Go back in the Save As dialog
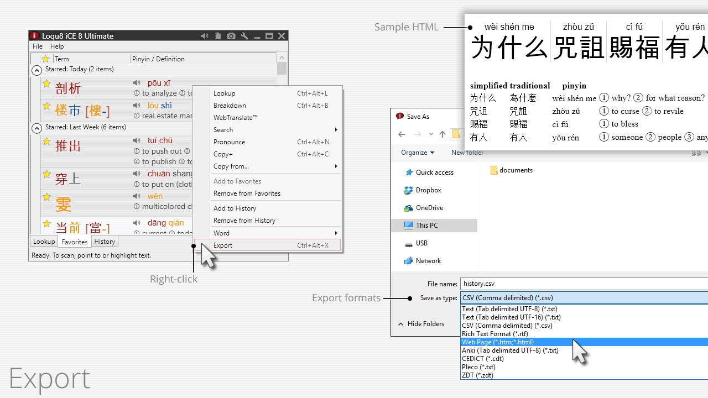Image resolution: width=708 pixels, height=398 pixels. point(402,134)
